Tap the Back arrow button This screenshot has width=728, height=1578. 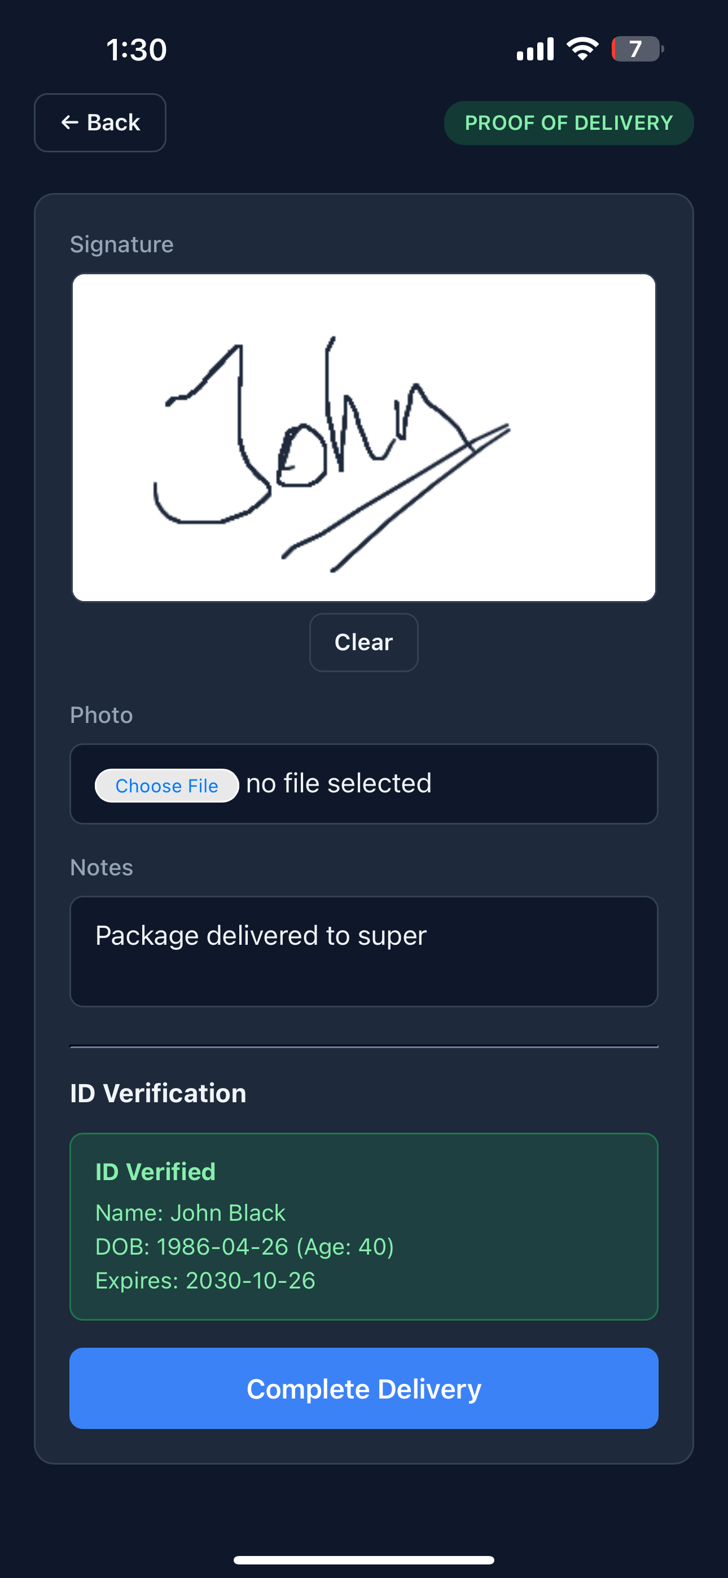[x=100, y=122]
